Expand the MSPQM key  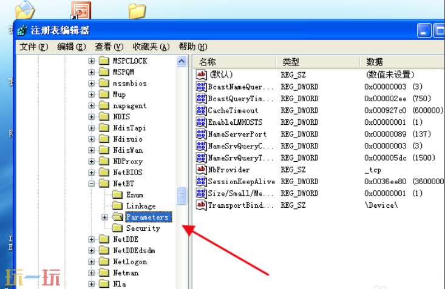[x=92, y=72]
